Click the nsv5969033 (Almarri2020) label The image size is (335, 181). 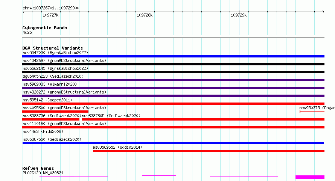50,84
